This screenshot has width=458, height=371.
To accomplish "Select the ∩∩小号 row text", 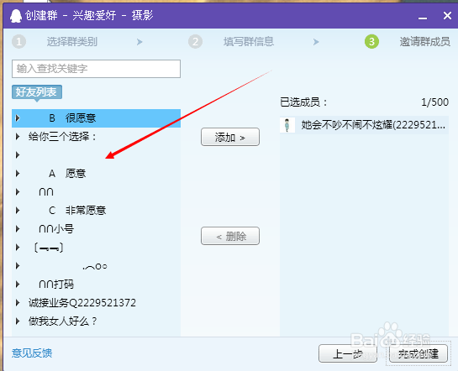I will tap(56, 229).
